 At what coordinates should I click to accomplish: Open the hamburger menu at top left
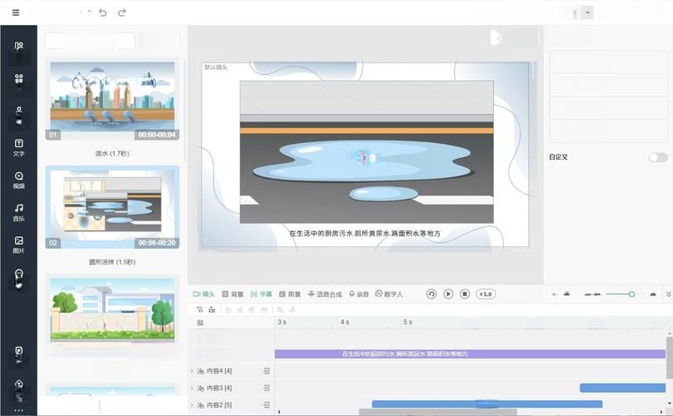(x=15, y=12)
